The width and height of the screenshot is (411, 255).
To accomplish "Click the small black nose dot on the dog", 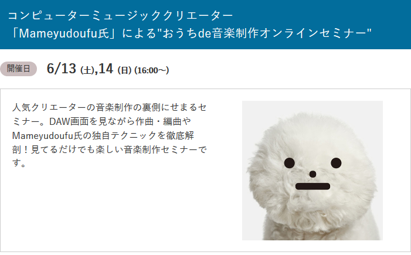I will click(x=313, y=174).
